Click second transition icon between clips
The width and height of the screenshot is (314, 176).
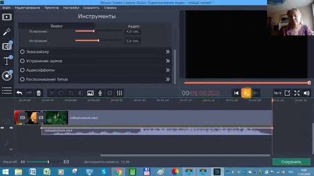pos(41,117)
